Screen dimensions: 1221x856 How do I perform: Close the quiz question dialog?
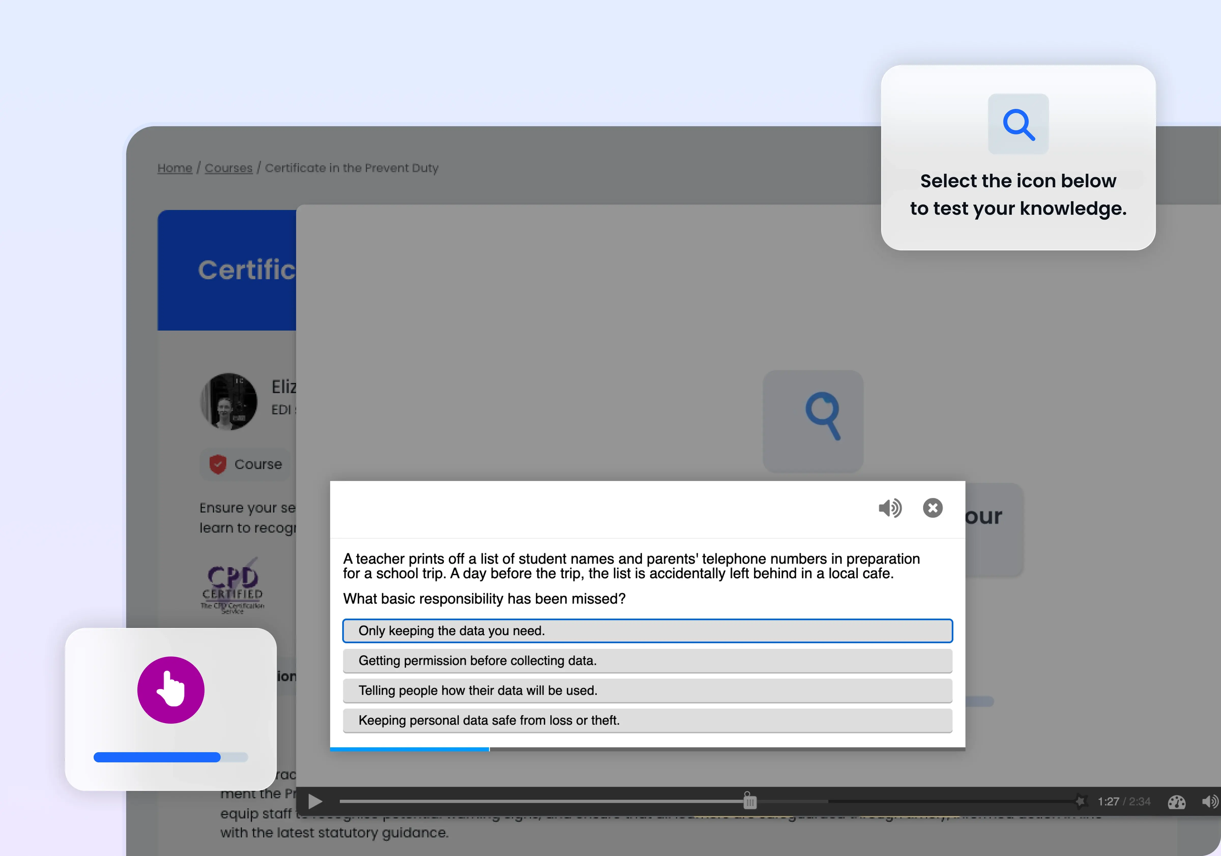click(932, 508)
